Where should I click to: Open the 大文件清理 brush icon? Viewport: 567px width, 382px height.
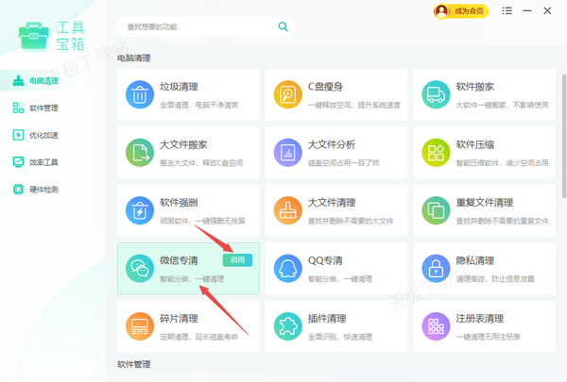click(x=288, y=210)
